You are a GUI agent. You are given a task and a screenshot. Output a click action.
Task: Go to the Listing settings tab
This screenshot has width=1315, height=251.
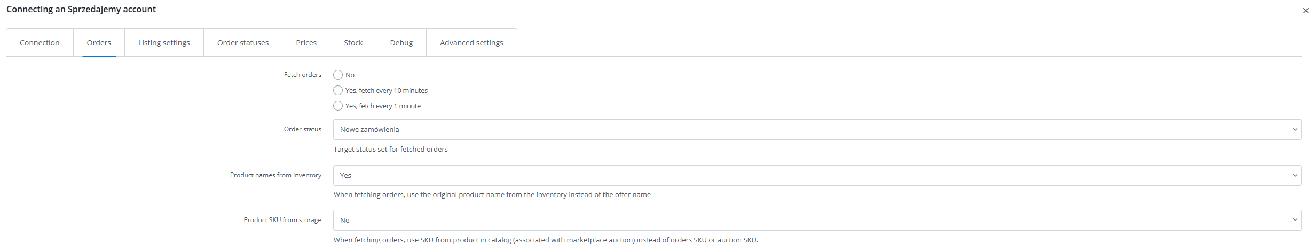pyautogui.click(x=164, y=43)
